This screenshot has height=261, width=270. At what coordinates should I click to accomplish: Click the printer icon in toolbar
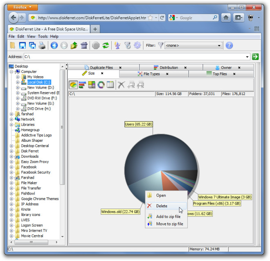click(x=42, y=45)
